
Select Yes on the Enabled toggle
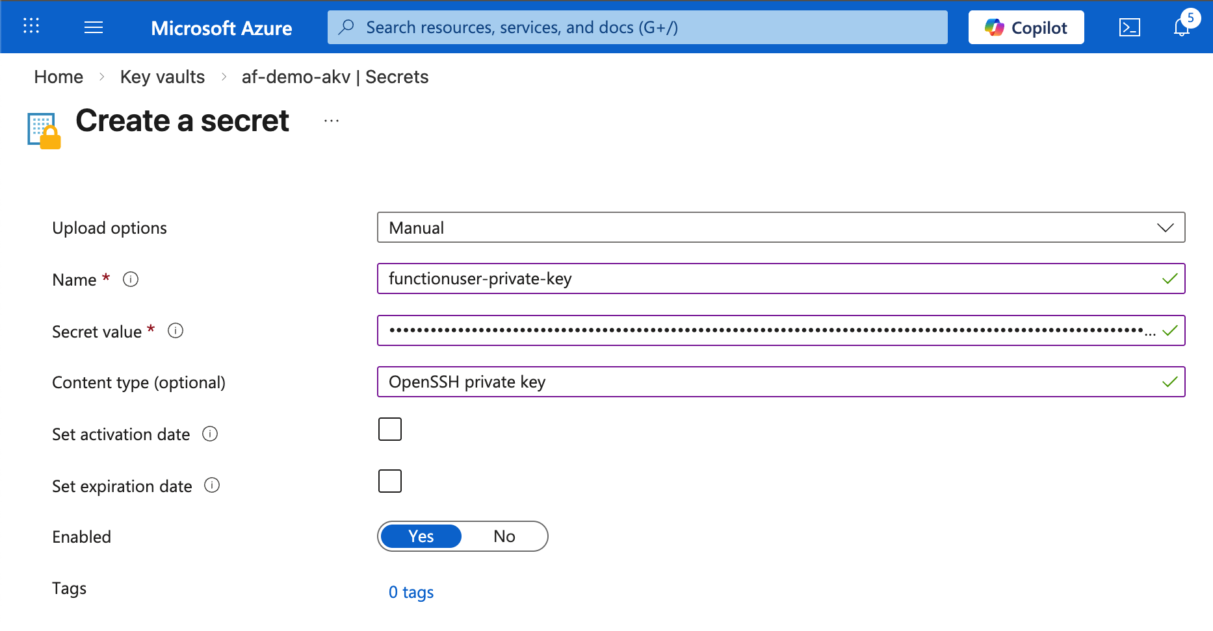click(421, 536)
